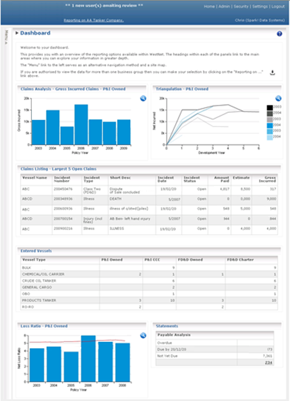Select the BULK vessel type row
290x401 pixels.
click(x=149, y=267)
